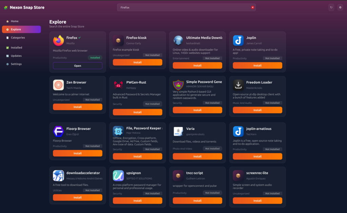Click the tncc-script package icon
This screenshot has width=347, height=213.
point(178,175)
